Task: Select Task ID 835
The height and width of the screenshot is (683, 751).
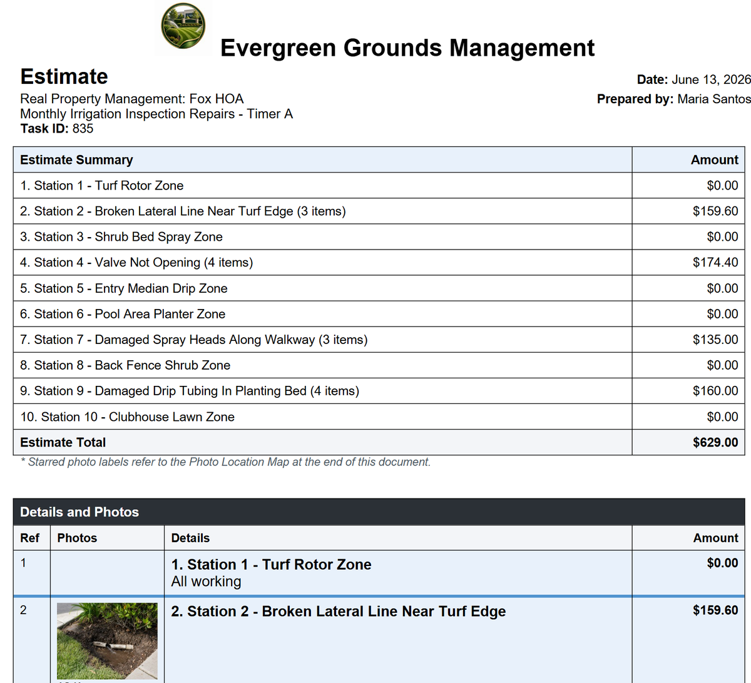Action: pos(57,129)
